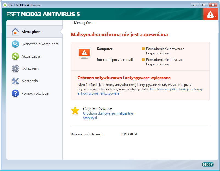Click Data ważności licencji label
This screenshot has height=171, width=220.
coord(87,134)
